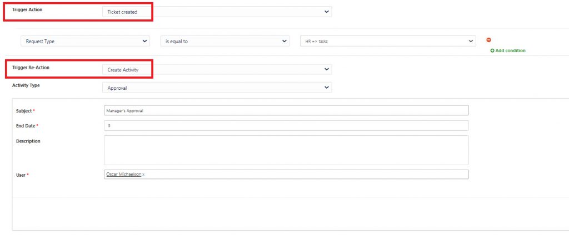The image size is (569, 235).
Task: Click the Trigger Re-Action label
Action: [x=31, y=68]
